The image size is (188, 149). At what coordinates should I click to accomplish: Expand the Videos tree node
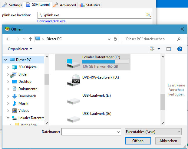coord(8,111)
